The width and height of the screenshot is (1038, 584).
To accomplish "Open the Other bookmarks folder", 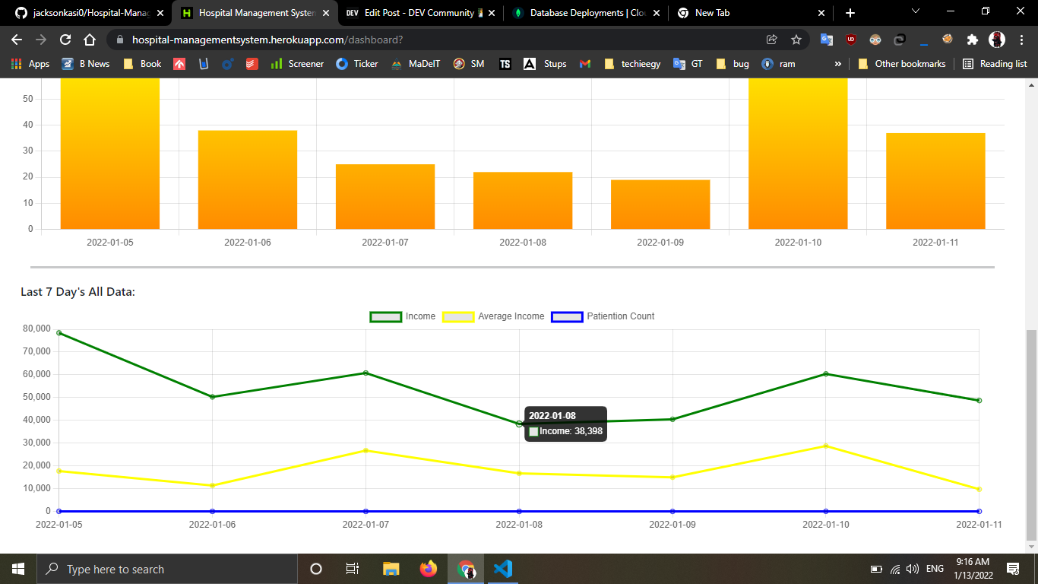I will coord(901,64).
